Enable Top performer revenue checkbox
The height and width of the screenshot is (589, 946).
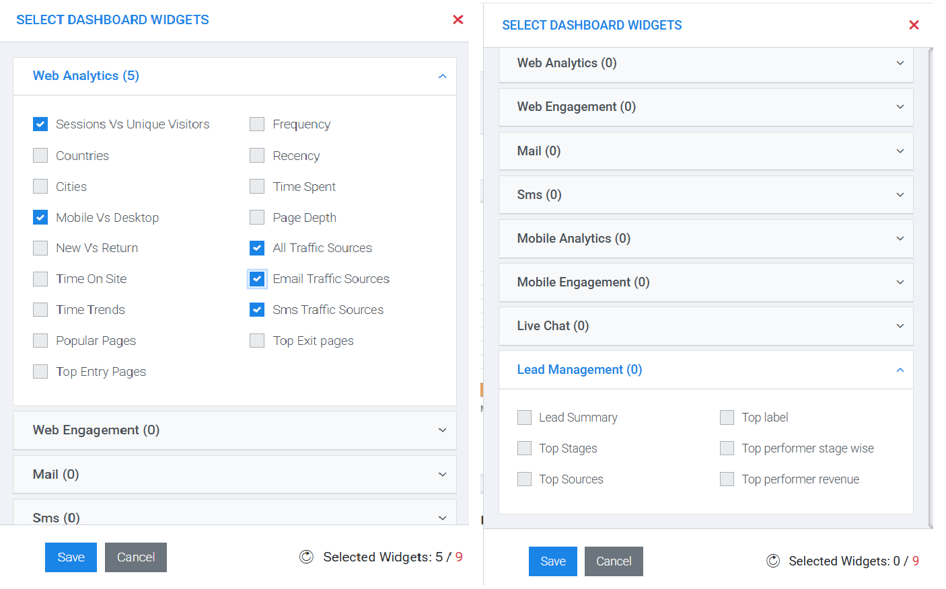[x=727, y=479]
